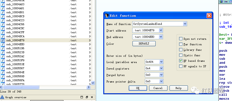
Task: Click the 'xor' instruction in disassembly
Action: [x=222, y=75]
